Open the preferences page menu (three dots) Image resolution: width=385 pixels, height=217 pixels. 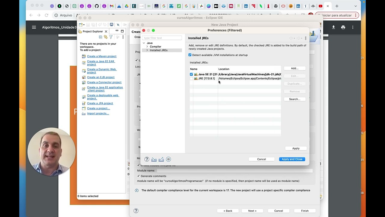coord(306,38)
